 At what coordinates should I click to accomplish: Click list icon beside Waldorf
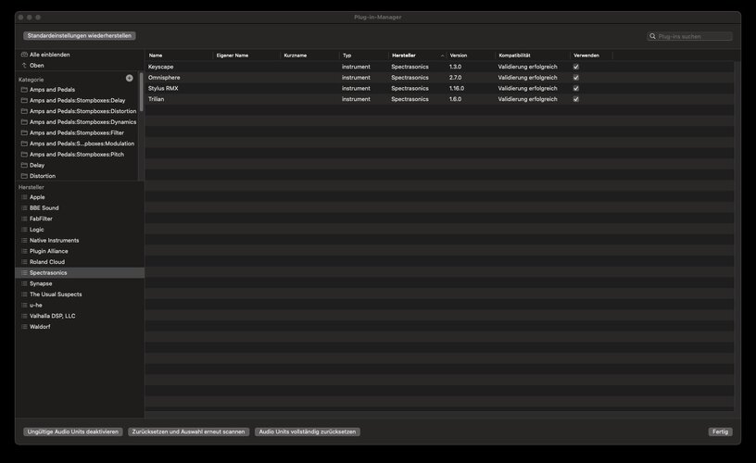[x=24, y=327]
